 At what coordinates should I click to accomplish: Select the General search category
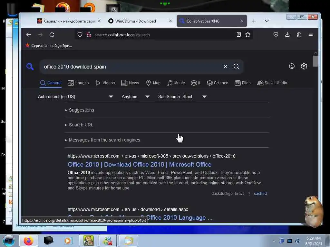point(51,83)
